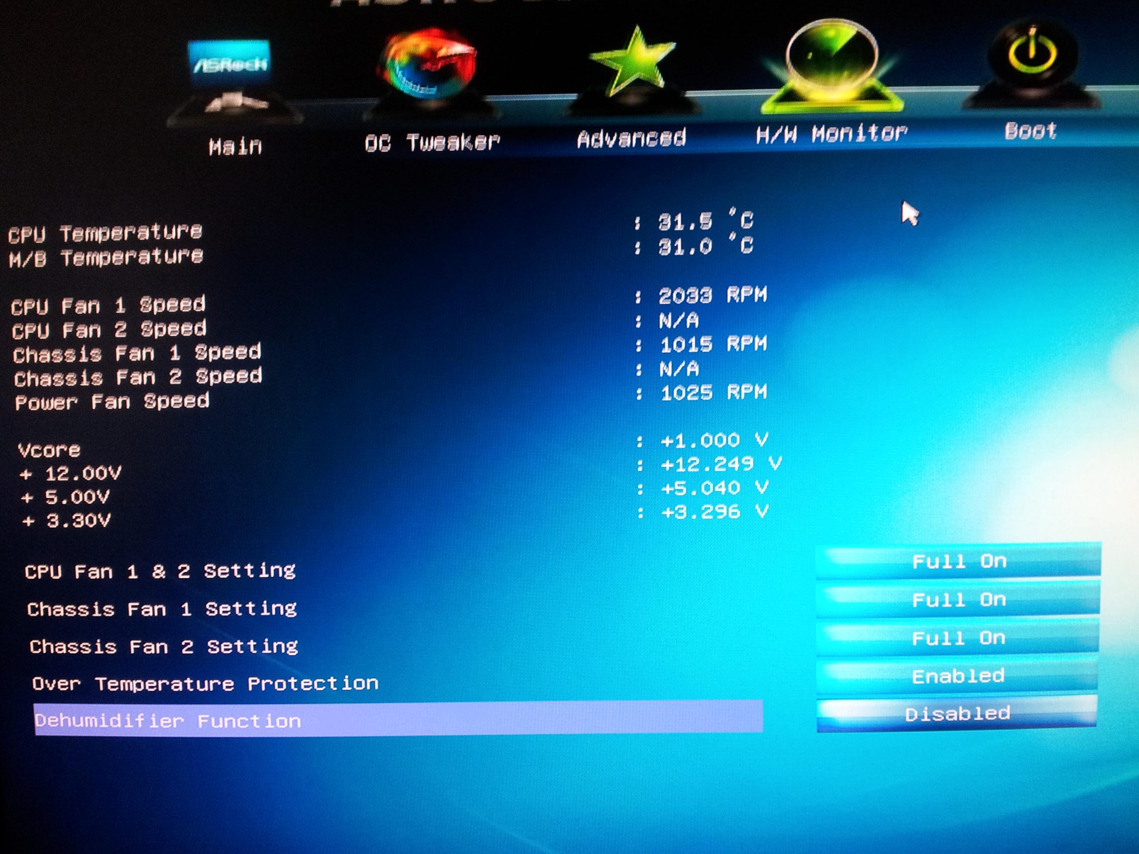Select the Boot tab label
Screen dimensions: 1139x854
(1030, 131)
